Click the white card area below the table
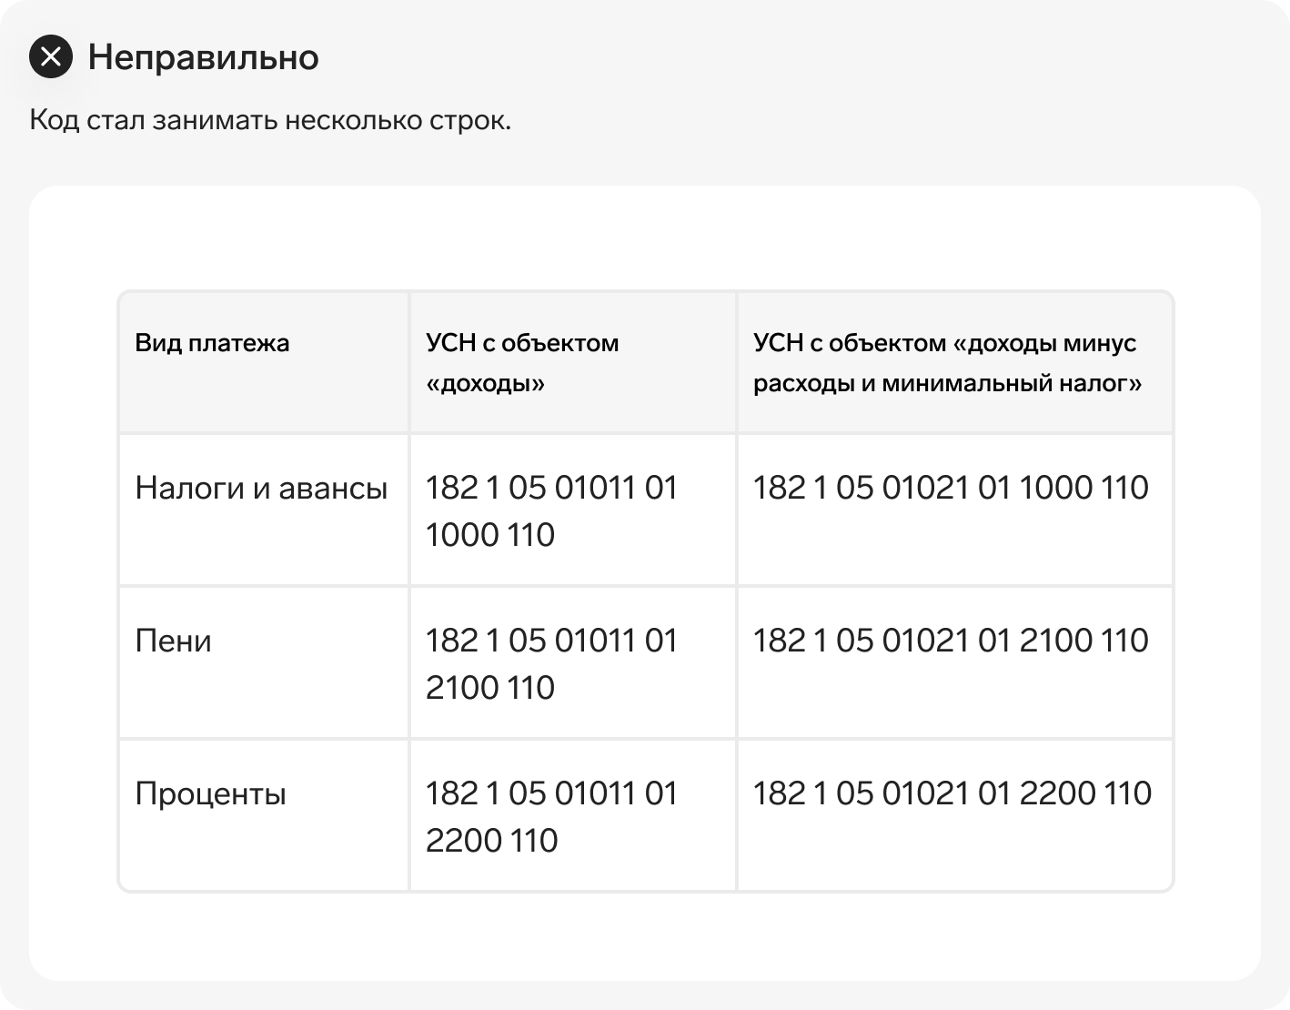The width and height of the screenshot is (1290, 1010). coord(644,936)
